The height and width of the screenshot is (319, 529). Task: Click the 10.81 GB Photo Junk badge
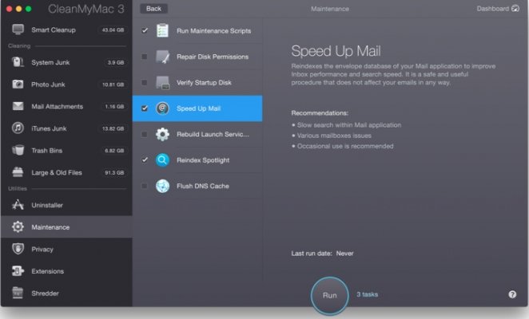point(113,85)
